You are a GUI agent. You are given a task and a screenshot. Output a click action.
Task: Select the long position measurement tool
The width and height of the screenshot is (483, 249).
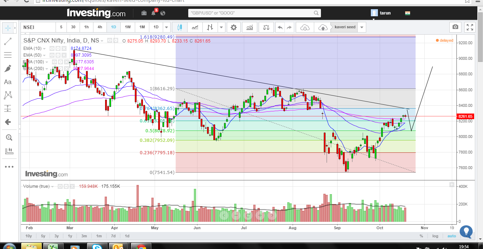7,108
